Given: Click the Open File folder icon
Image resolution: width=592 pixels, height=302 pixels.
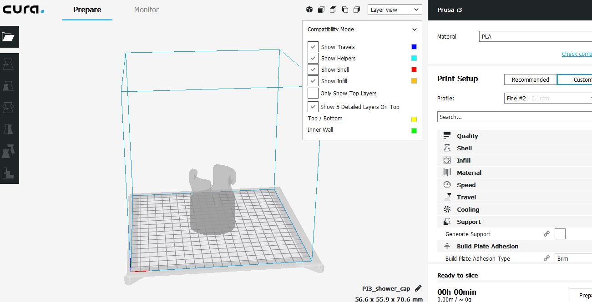Looking at the screenshot, I should coord(9,37).
